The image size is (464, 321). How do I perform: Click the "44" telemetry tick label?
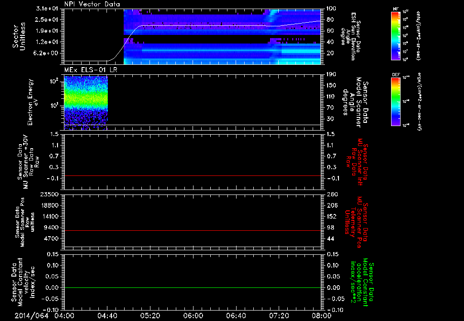pyautogui.click(x=330, y=238)
